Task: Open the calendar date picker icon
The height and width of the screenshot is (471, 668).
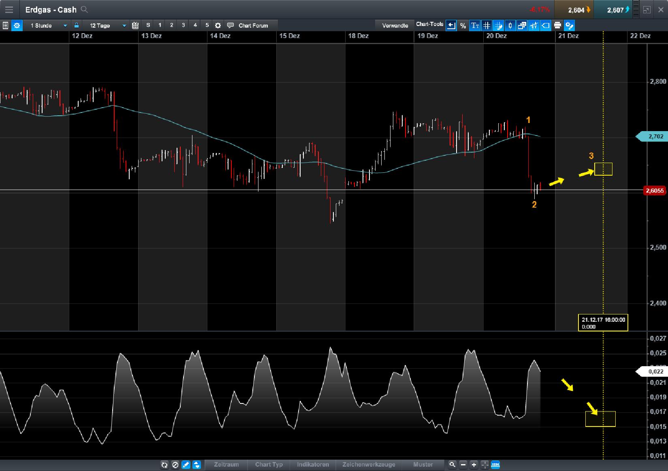Action: pos(135,25)
